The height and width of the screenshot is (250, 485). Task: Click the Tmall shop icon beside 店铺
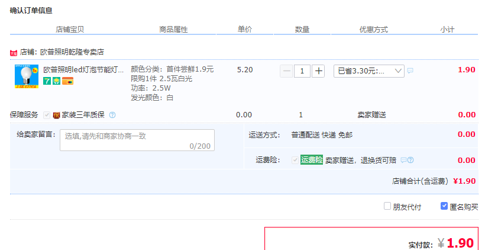click(13, 53)
